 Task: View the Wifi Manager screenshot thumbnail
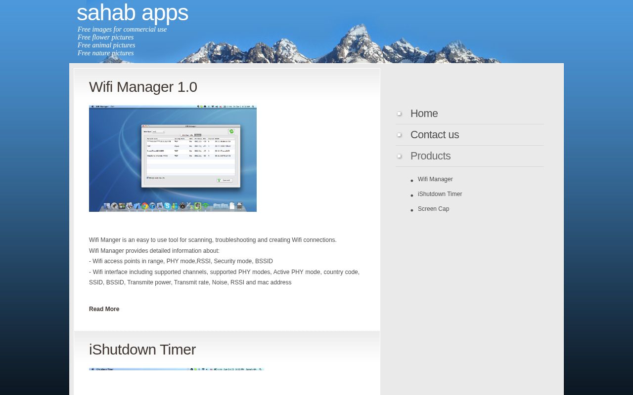click(173, 158)
